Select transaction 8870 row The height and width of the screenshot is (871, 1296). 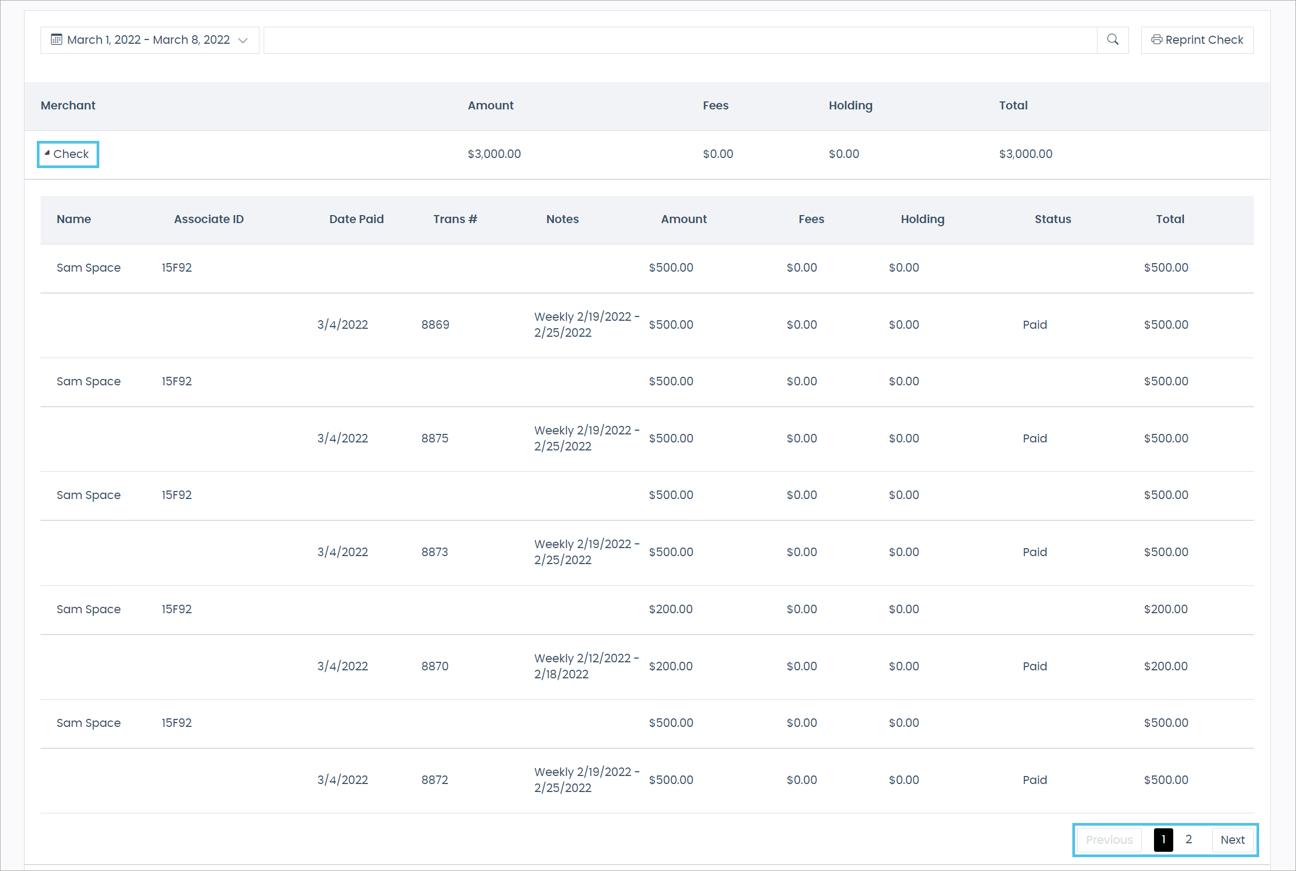click(434, 666)
